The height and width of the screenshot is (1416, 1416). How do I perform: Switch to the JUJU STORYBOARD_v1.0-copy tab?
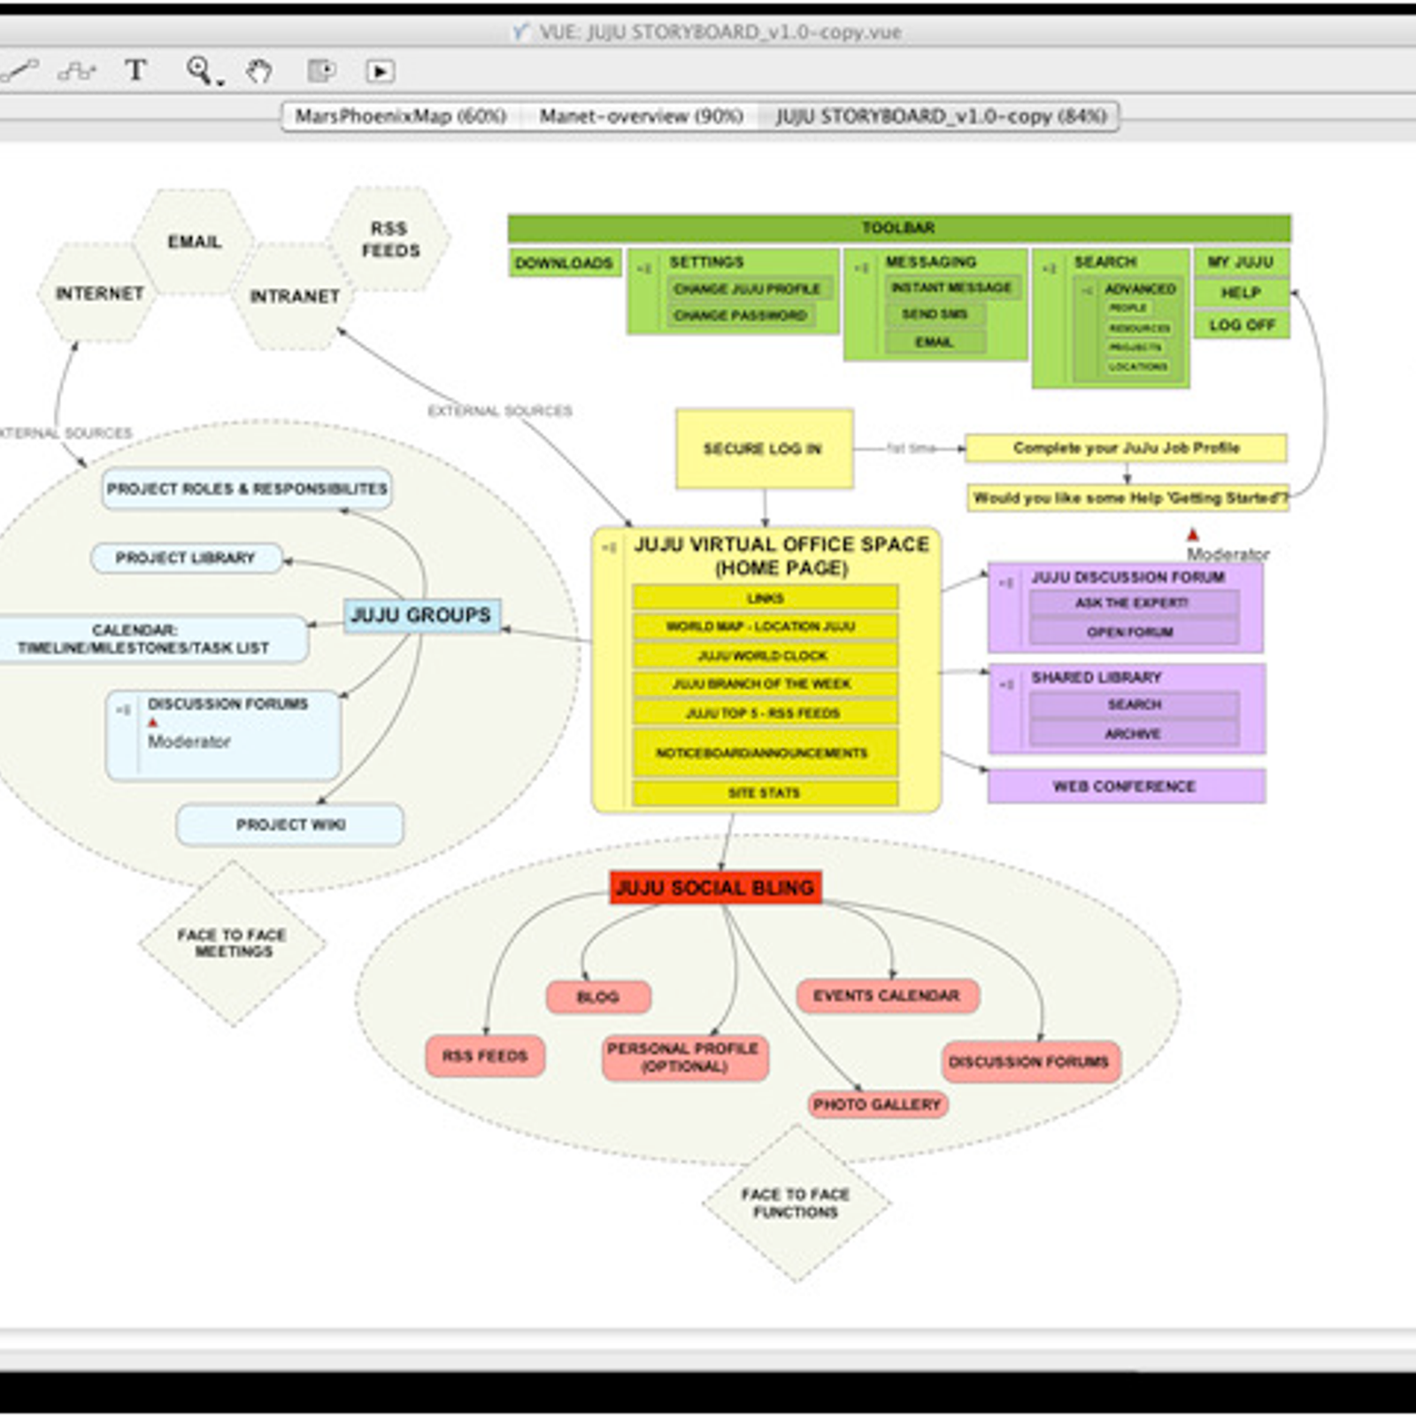(x=941, y=116)
